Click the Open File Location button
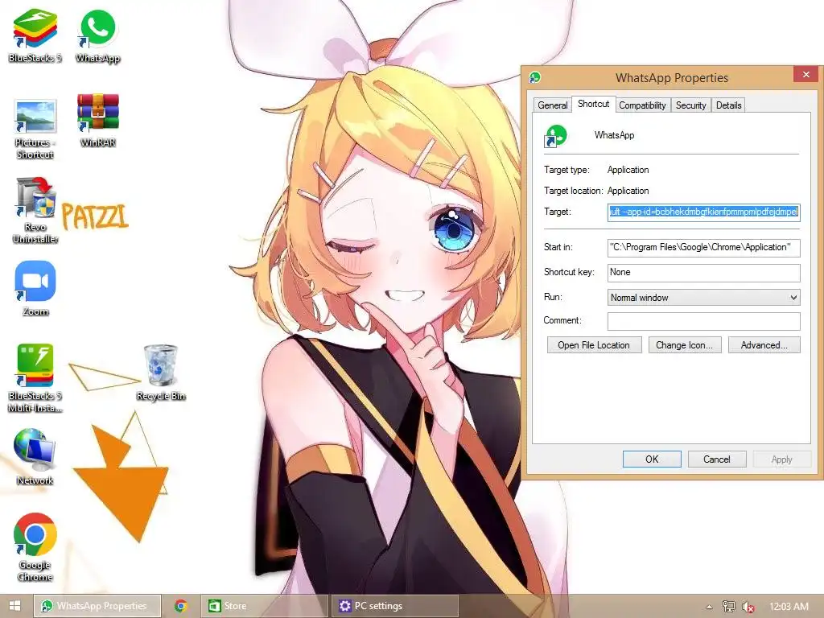 pyautogui.click(x=594, y=345)
